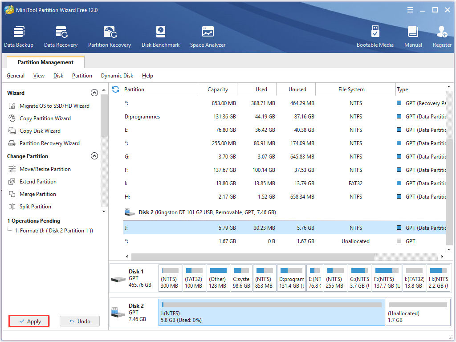
Task: Select the E: partition row
Action: (x=285, y=130)
